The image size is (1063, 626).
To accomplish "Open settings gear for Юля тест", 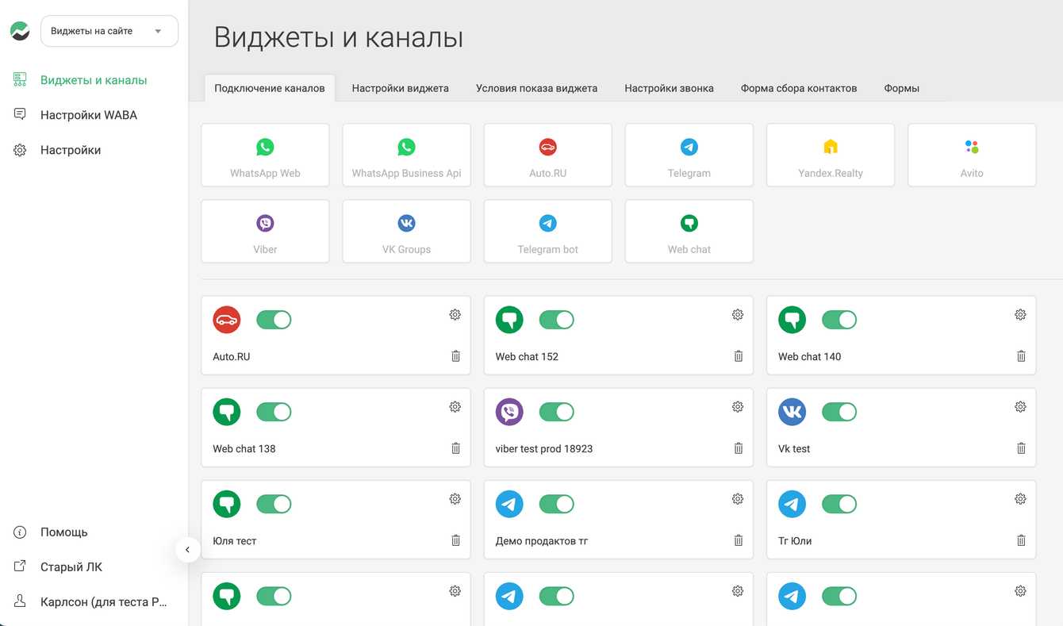I will [x=455, y=499].
